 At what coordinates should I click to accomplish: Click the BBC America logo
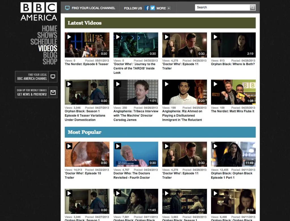pyautogui.click(x=39, y=11)
